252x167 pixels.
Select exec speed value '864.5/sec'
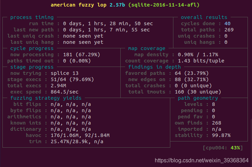64,92
